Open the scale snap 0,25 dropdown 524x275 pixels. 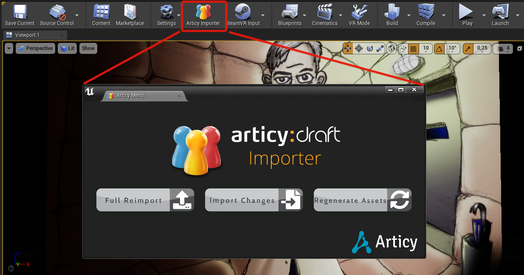tap(482, 48)
